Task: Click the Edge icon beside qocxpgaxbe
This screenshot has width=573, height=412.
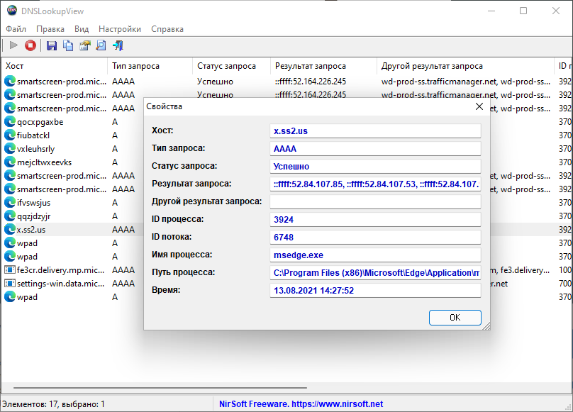Action: [10, 122]
